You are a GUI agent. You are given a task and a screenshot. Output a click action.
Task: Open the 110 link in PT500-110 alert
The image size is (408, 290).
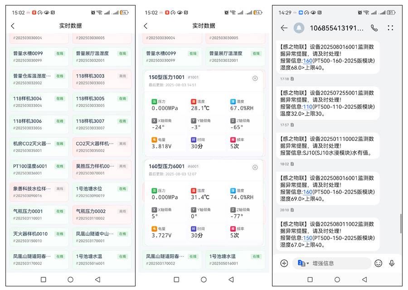tap(308, 107)
